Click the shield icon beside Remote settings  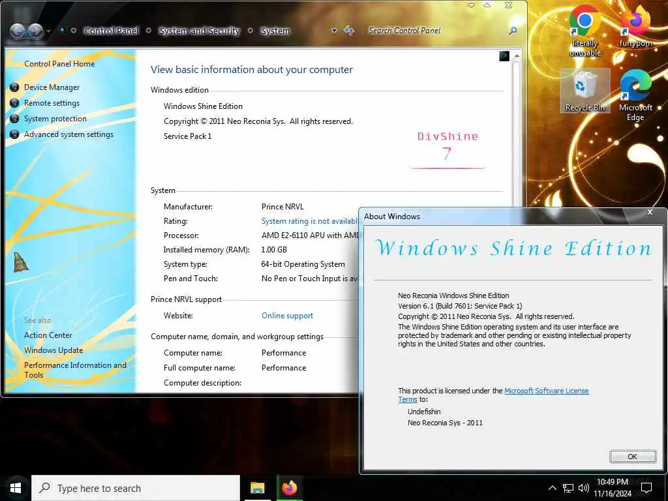(14, 103)
